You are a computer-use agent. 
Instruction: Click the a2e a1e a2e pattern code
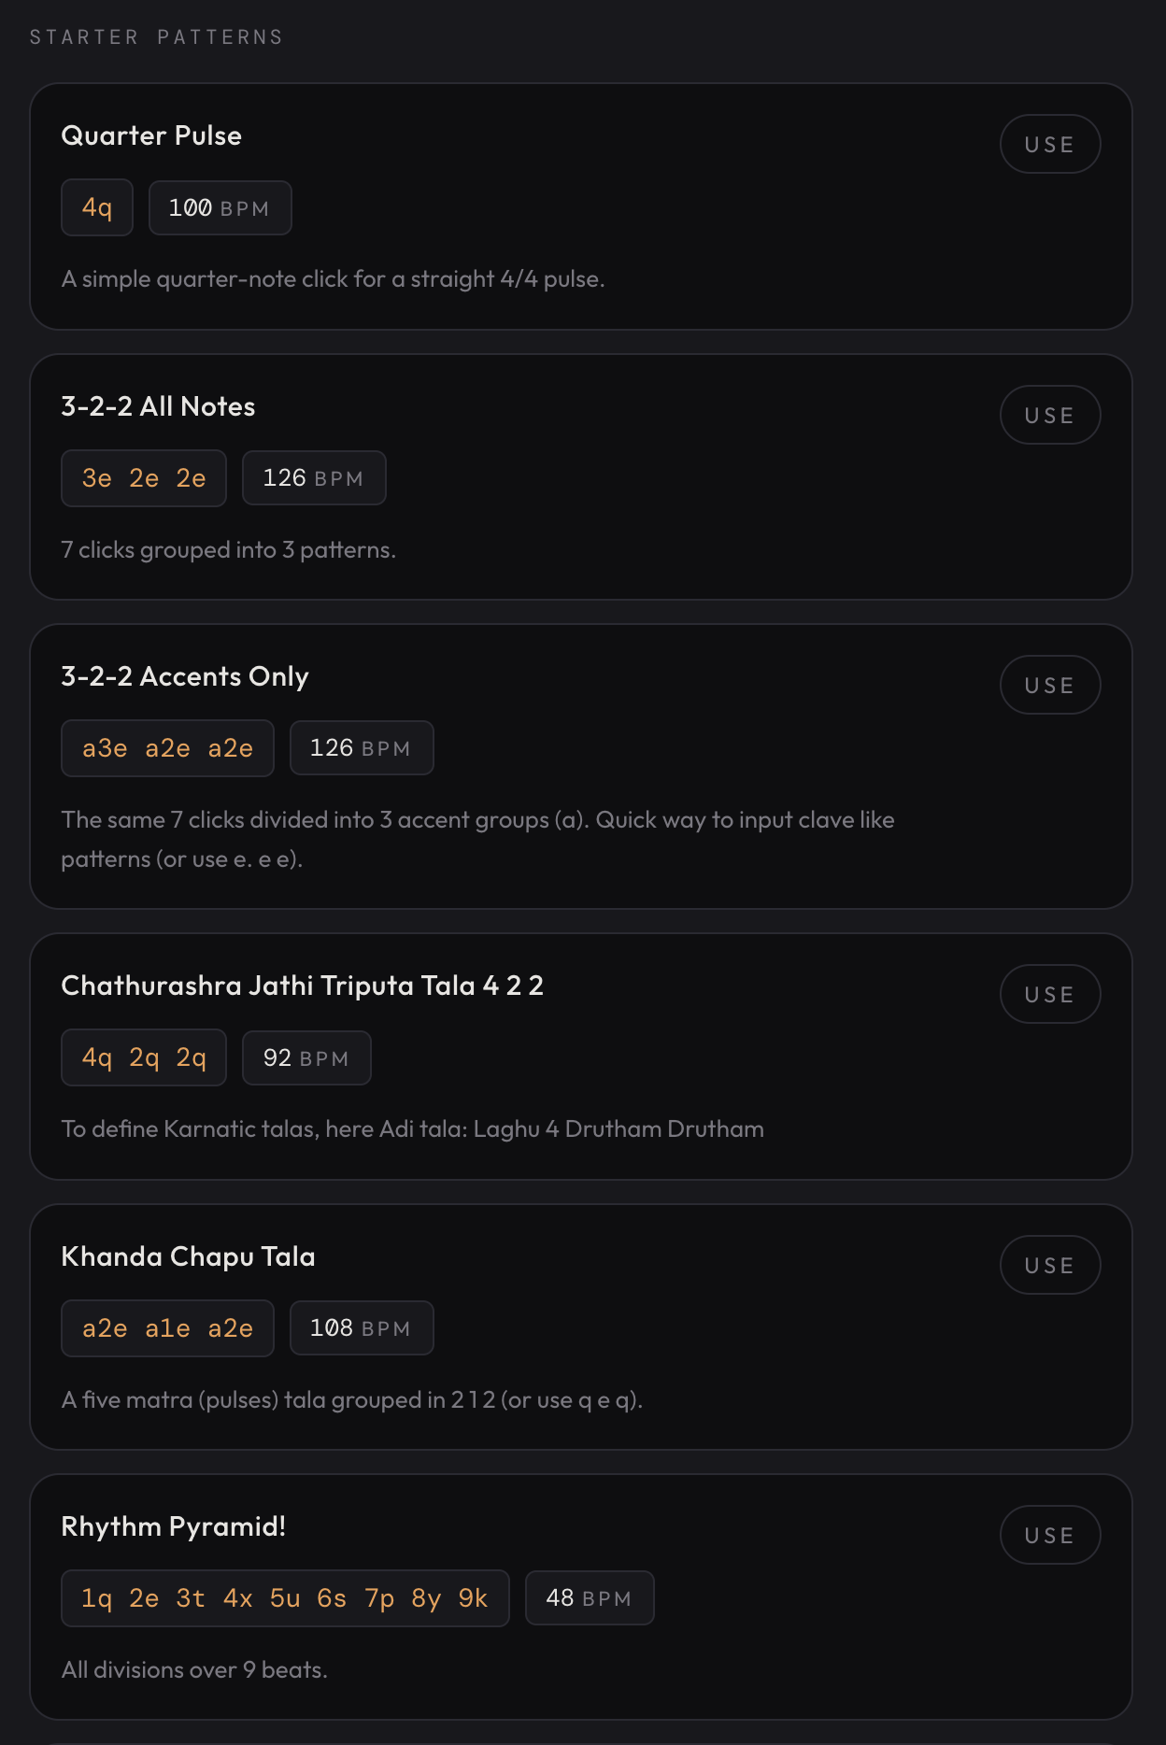click(x=167, y=1328)
